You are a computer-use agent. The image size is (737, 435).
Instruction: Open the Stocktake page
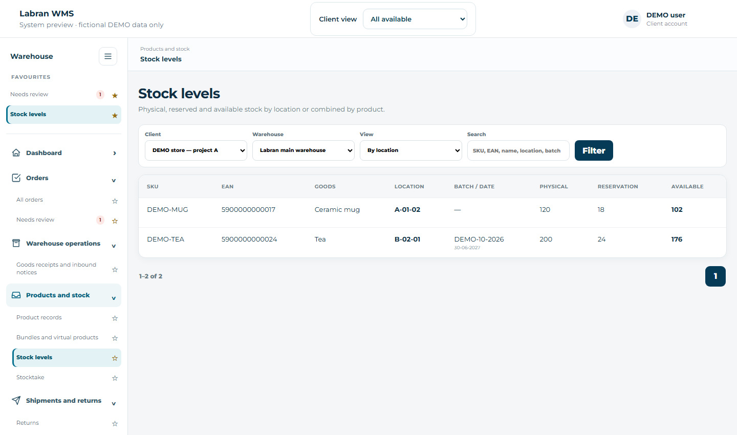(x=30, y=377)
